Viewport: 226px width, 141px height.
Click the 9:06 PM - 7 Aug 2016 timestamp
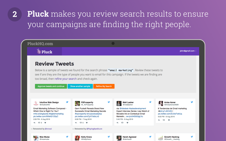pos(83,119)
